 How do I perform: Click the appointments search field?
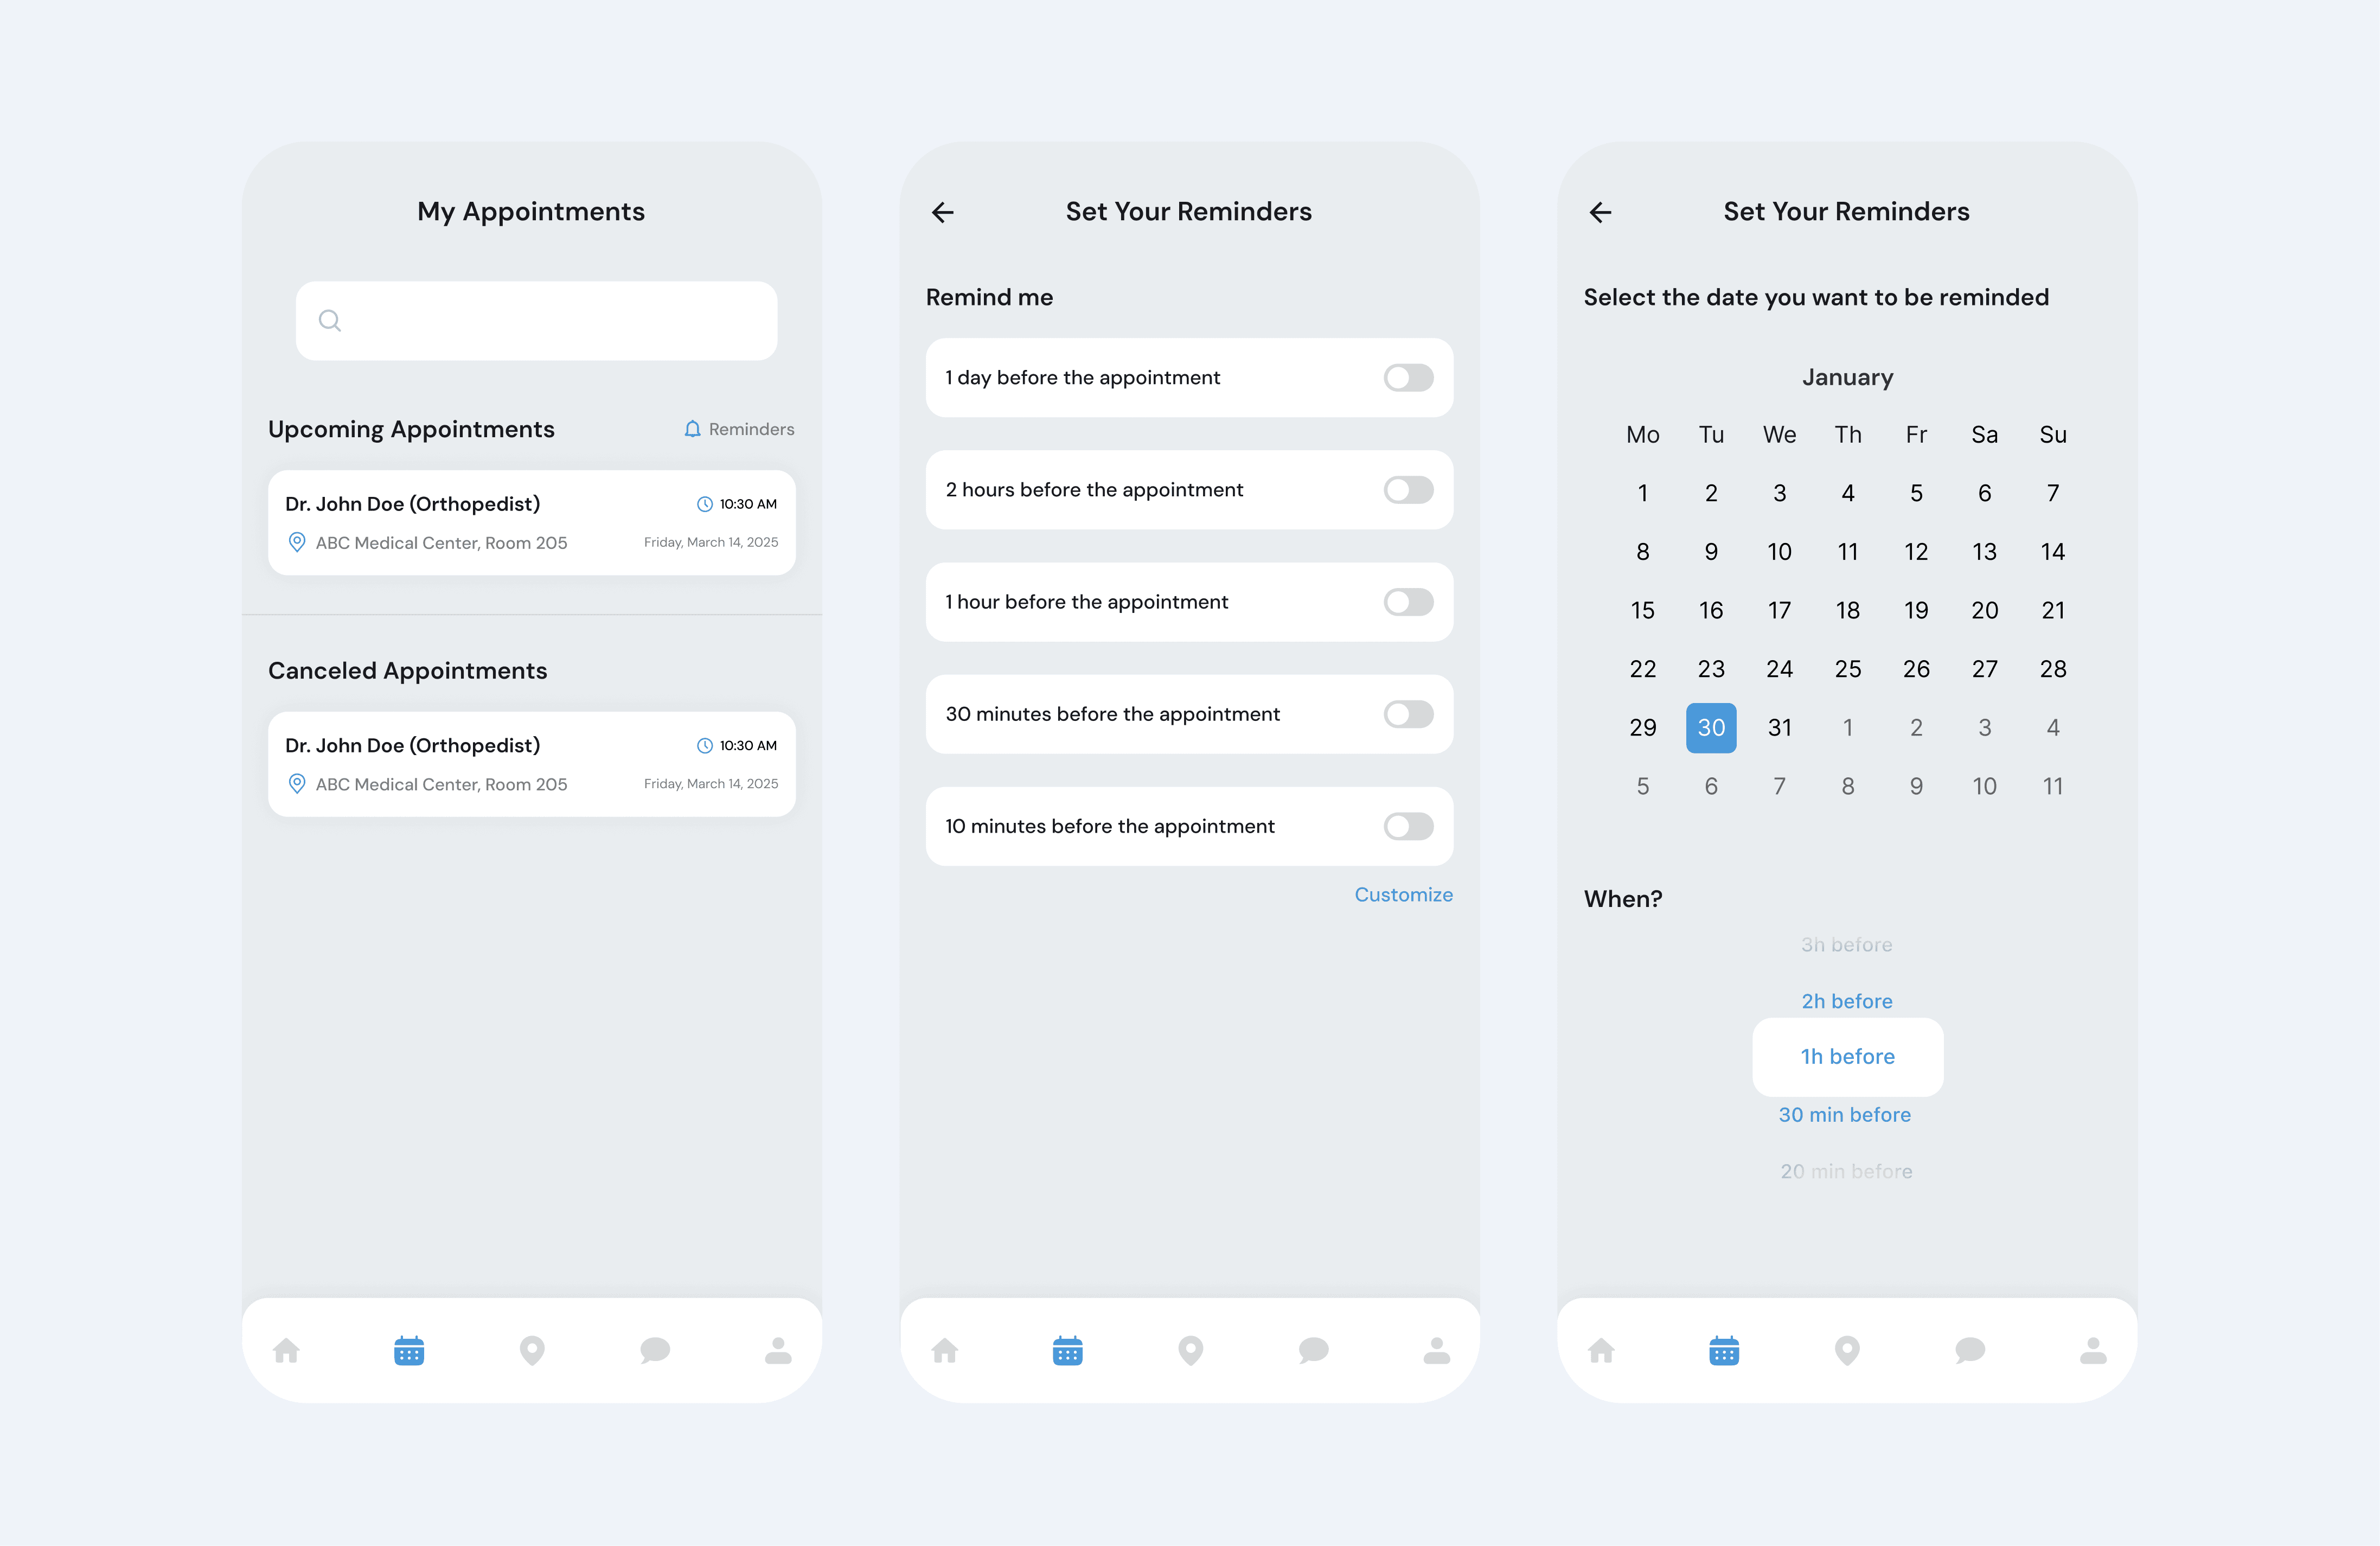click(x=550, y=321)
